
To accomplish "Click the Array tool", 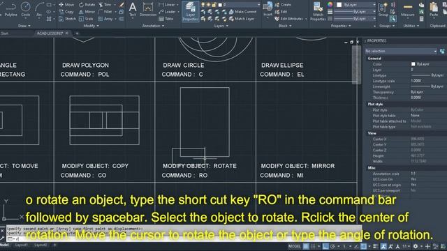I will pyautogui.click(x=105, y=19).
